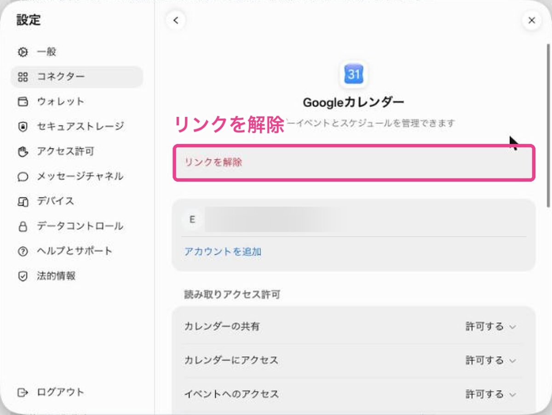The image size is (552, 415).
Task: Click the 読み取りアクセス許可 heading
Action: pyautogui.click(x=232, y=294)
